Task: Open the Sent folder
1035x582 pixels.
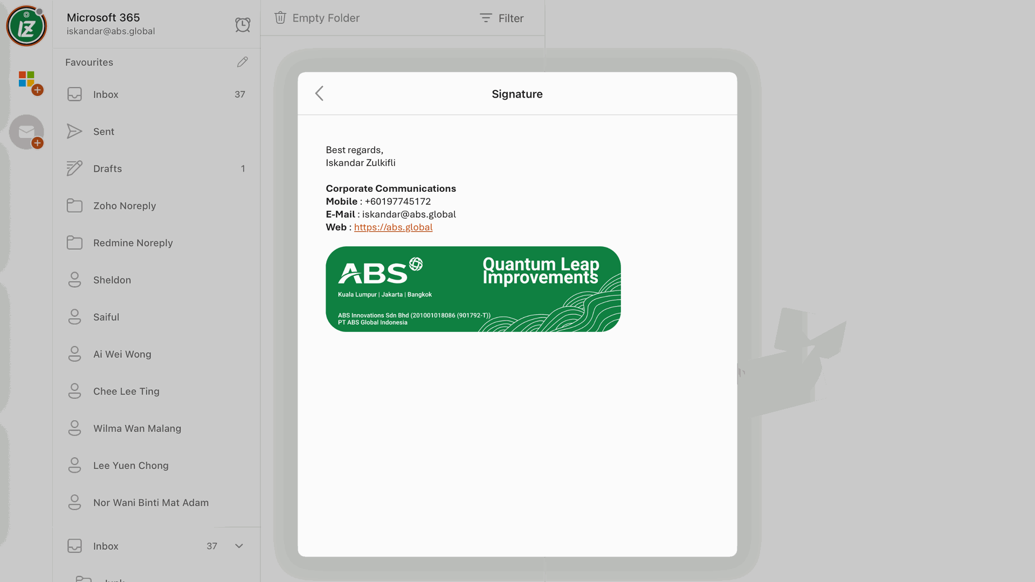Action: (103, 131)
